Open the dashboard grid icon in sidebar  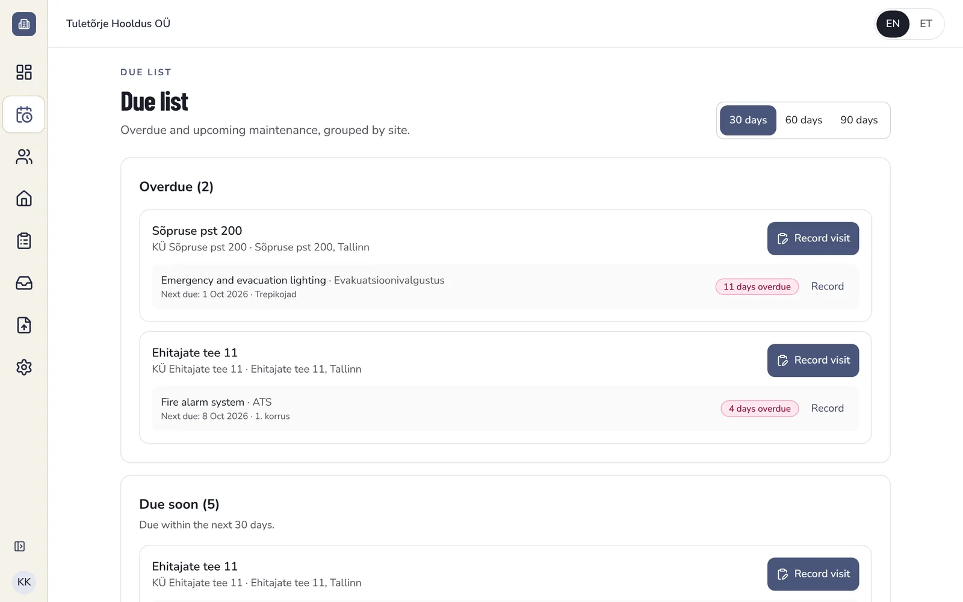(24, 72)
